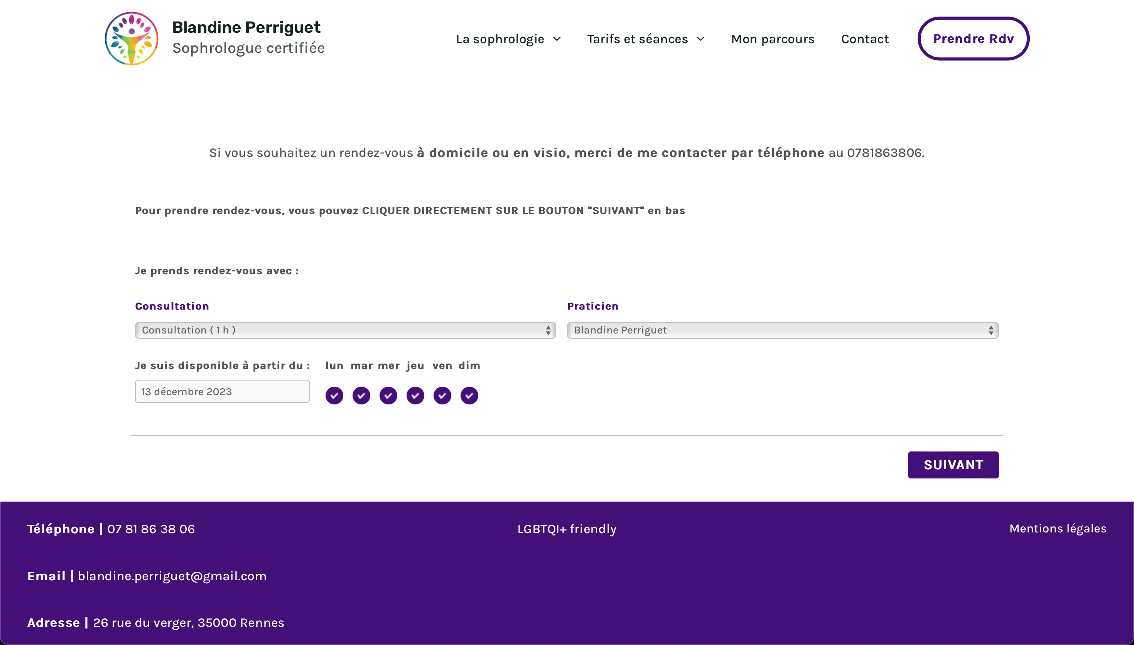Toggle the mar (Tuesday) checkbox

pyautogui.click(x=361, y=396)
